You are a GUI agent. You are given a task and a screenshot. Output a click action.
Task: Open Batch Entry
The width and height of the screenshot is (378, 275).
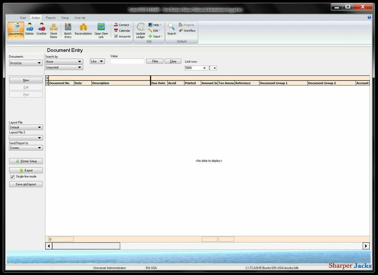pyautogui.click(x=67, y=30)
